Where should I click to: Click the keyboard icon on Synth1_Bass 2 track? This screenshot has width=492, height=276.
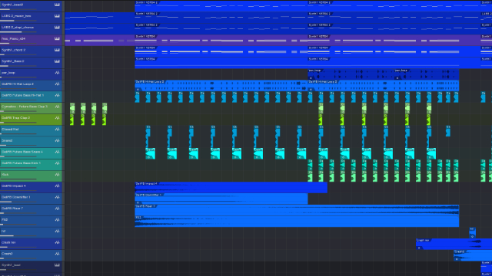57,61
